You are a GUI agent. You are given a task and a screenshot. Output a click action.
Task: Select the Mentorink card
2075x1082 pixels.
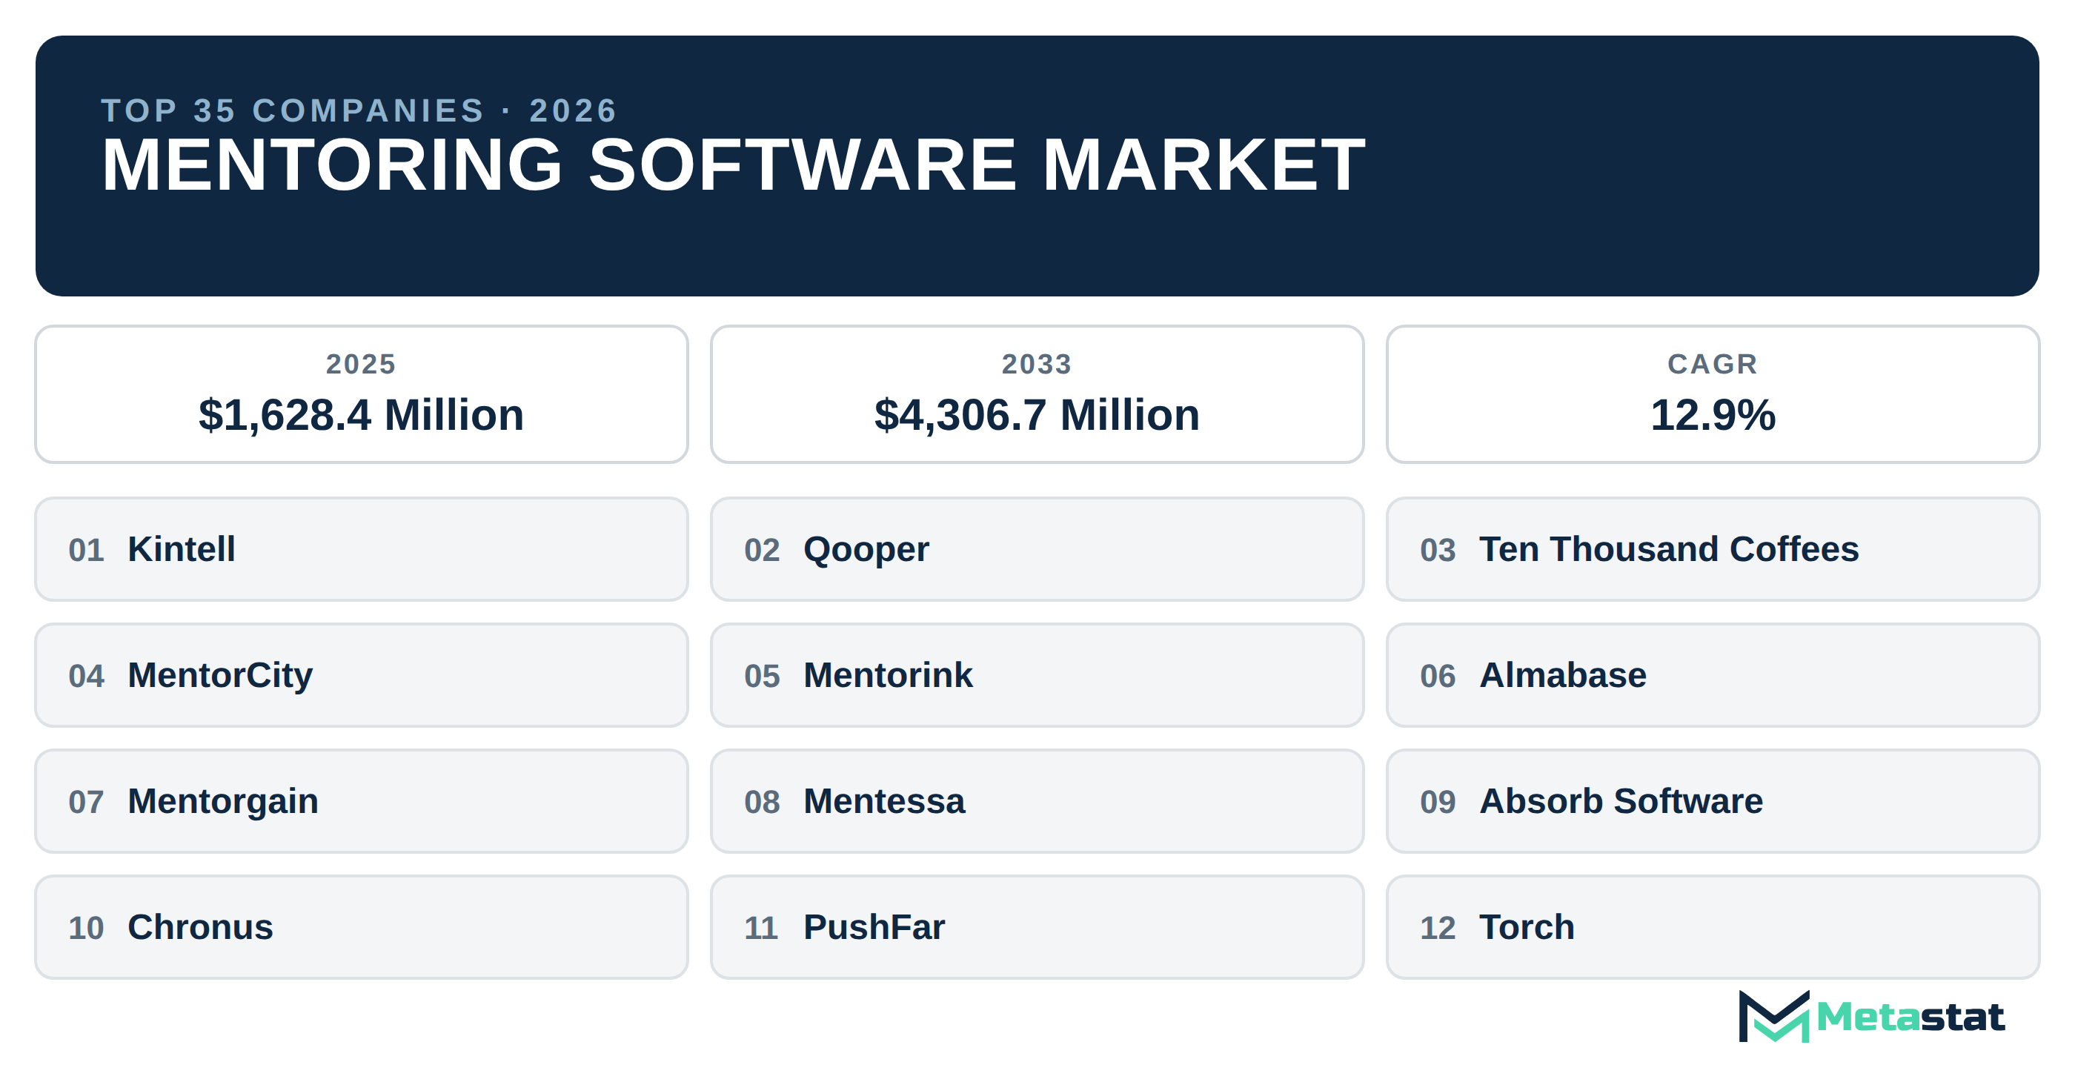pyautogui.click(x=1037, y=675)
